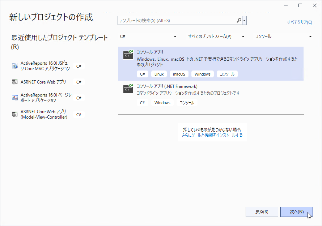Open the all platforms filter dropdown
This screenshot has width=322, height=226.
tap(216, 37)
